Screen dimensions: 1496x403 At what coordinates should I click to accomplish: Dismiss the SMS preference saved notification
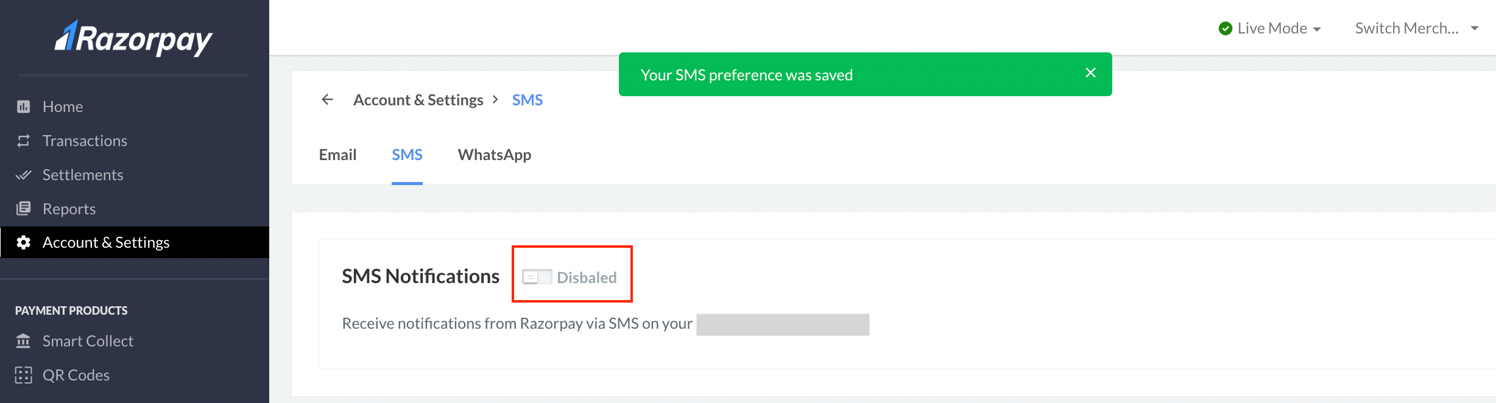1090,73
